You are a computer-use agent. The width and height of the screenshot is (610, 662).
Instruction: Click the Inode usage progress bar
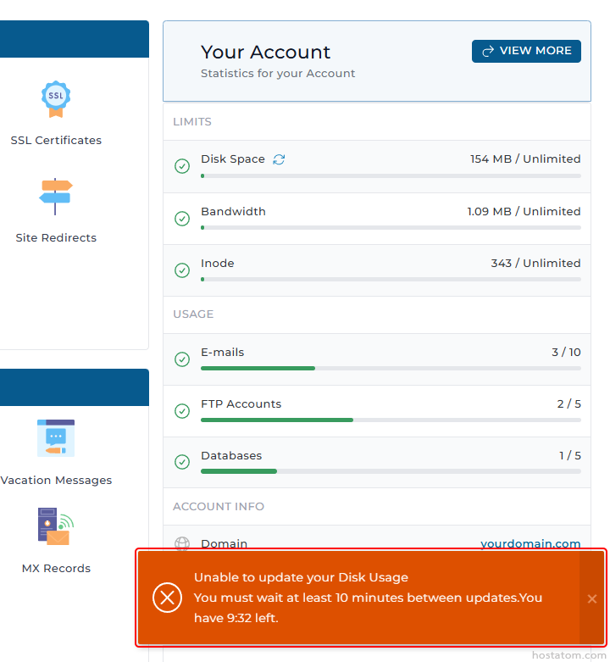(391, 280)
